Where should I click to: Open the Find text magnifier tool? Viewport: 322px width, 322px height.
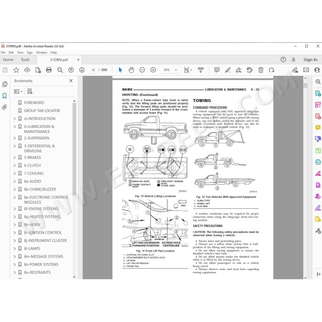(x=60, y=70)
